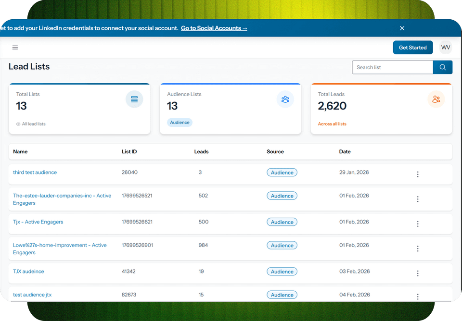Click the Get Started button
Viewport: 462px width, 321px height.
pyautogui.click(x=412, y=48)
